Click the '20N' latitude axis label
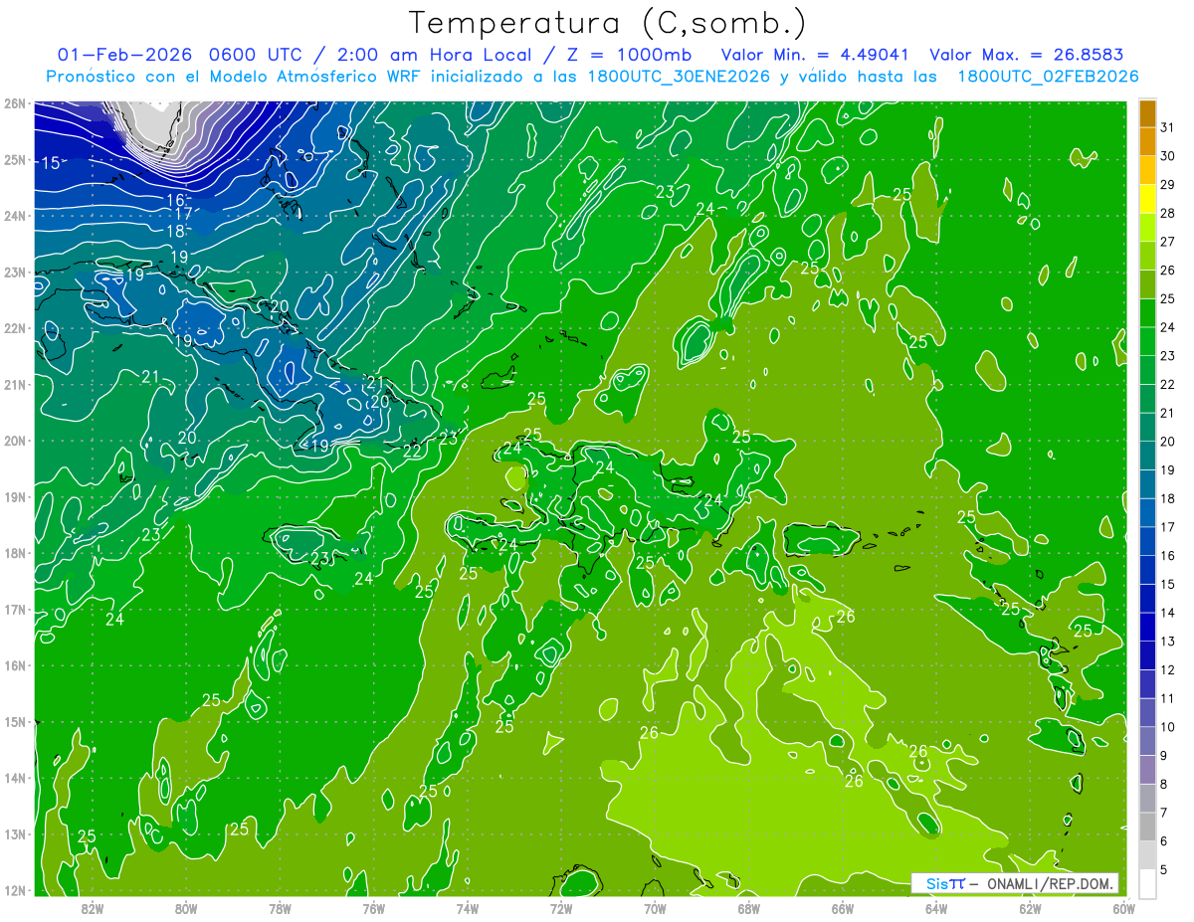The width and height of the screenshot is (1194, 922). 14,441
